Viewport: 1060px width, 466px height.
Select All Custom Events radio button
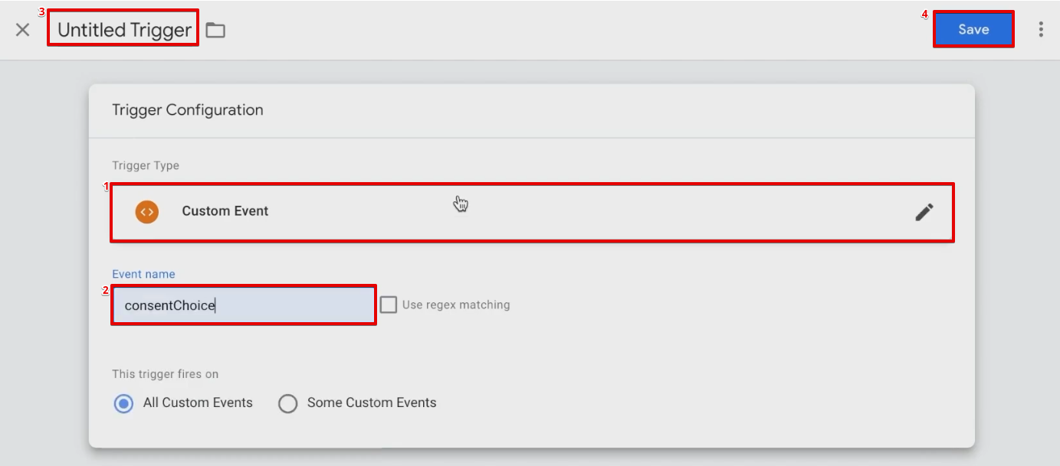(x=123, y=403)
